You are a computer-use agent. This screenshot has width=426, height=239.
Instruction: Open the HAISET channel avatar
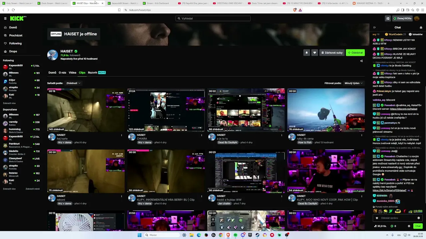53,55
